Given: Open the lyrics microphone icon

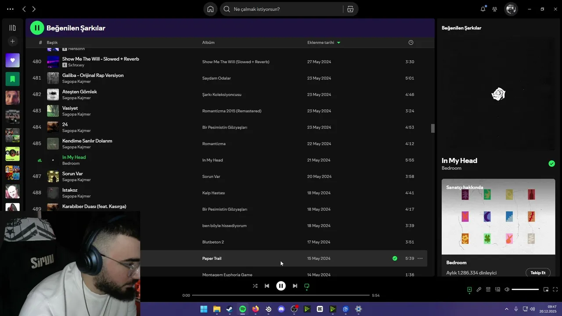Looking at the screenshot, I should [479, 290].
